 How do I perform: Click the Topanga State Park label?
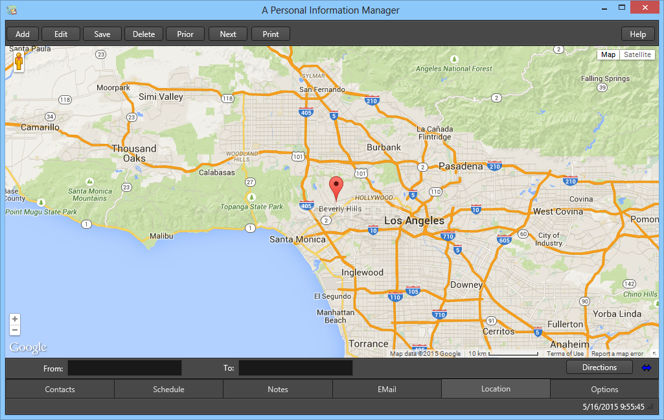tap(251, 207)
